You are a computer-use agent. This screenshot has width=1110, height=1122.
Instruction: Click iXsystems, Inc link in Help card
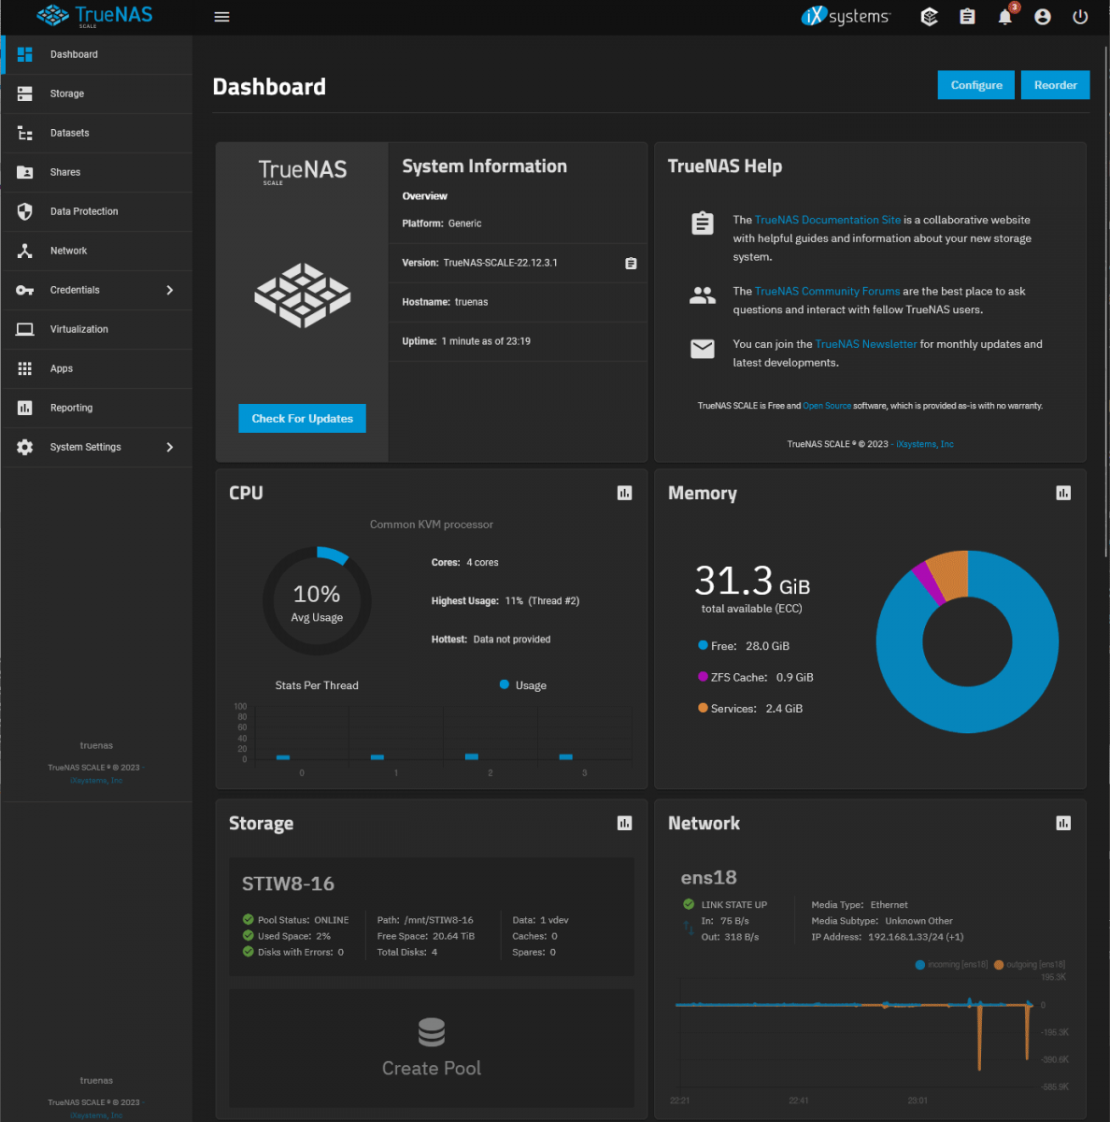pos(925,444)
